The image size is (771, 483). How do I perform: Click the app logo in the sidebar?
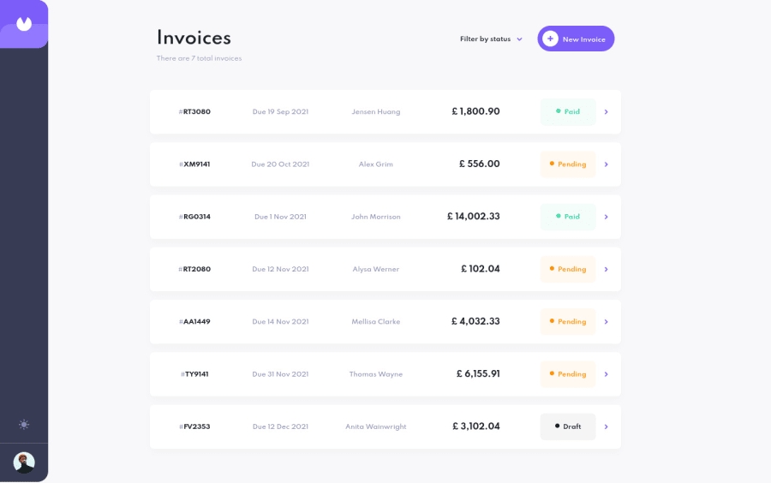[x=24, y=24]
